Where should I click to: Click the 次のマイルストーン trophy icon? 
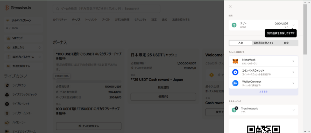8,20
